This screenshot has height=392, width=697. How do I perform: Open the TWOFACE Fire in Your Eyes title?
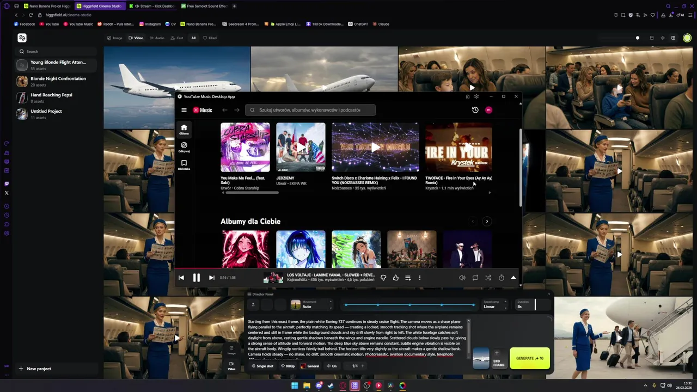click(x=458, y=180)
